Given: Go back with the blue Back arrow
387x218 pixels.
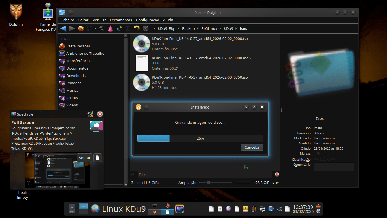Looking at the screenshot, I should (63, 28).
